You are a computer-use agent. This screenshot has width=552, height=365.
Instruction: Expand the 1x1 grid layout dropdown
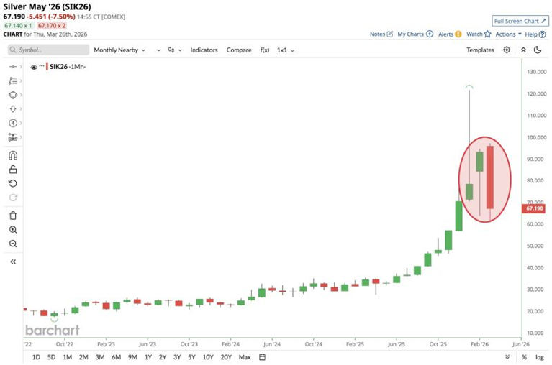pyautogui.click(x=286, y=50)
